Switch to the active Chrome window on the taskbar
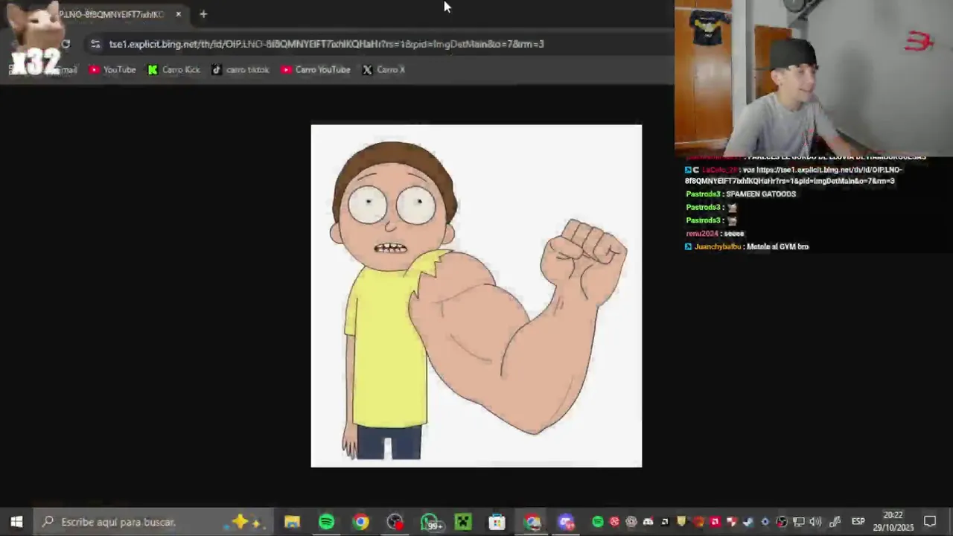 532,522
